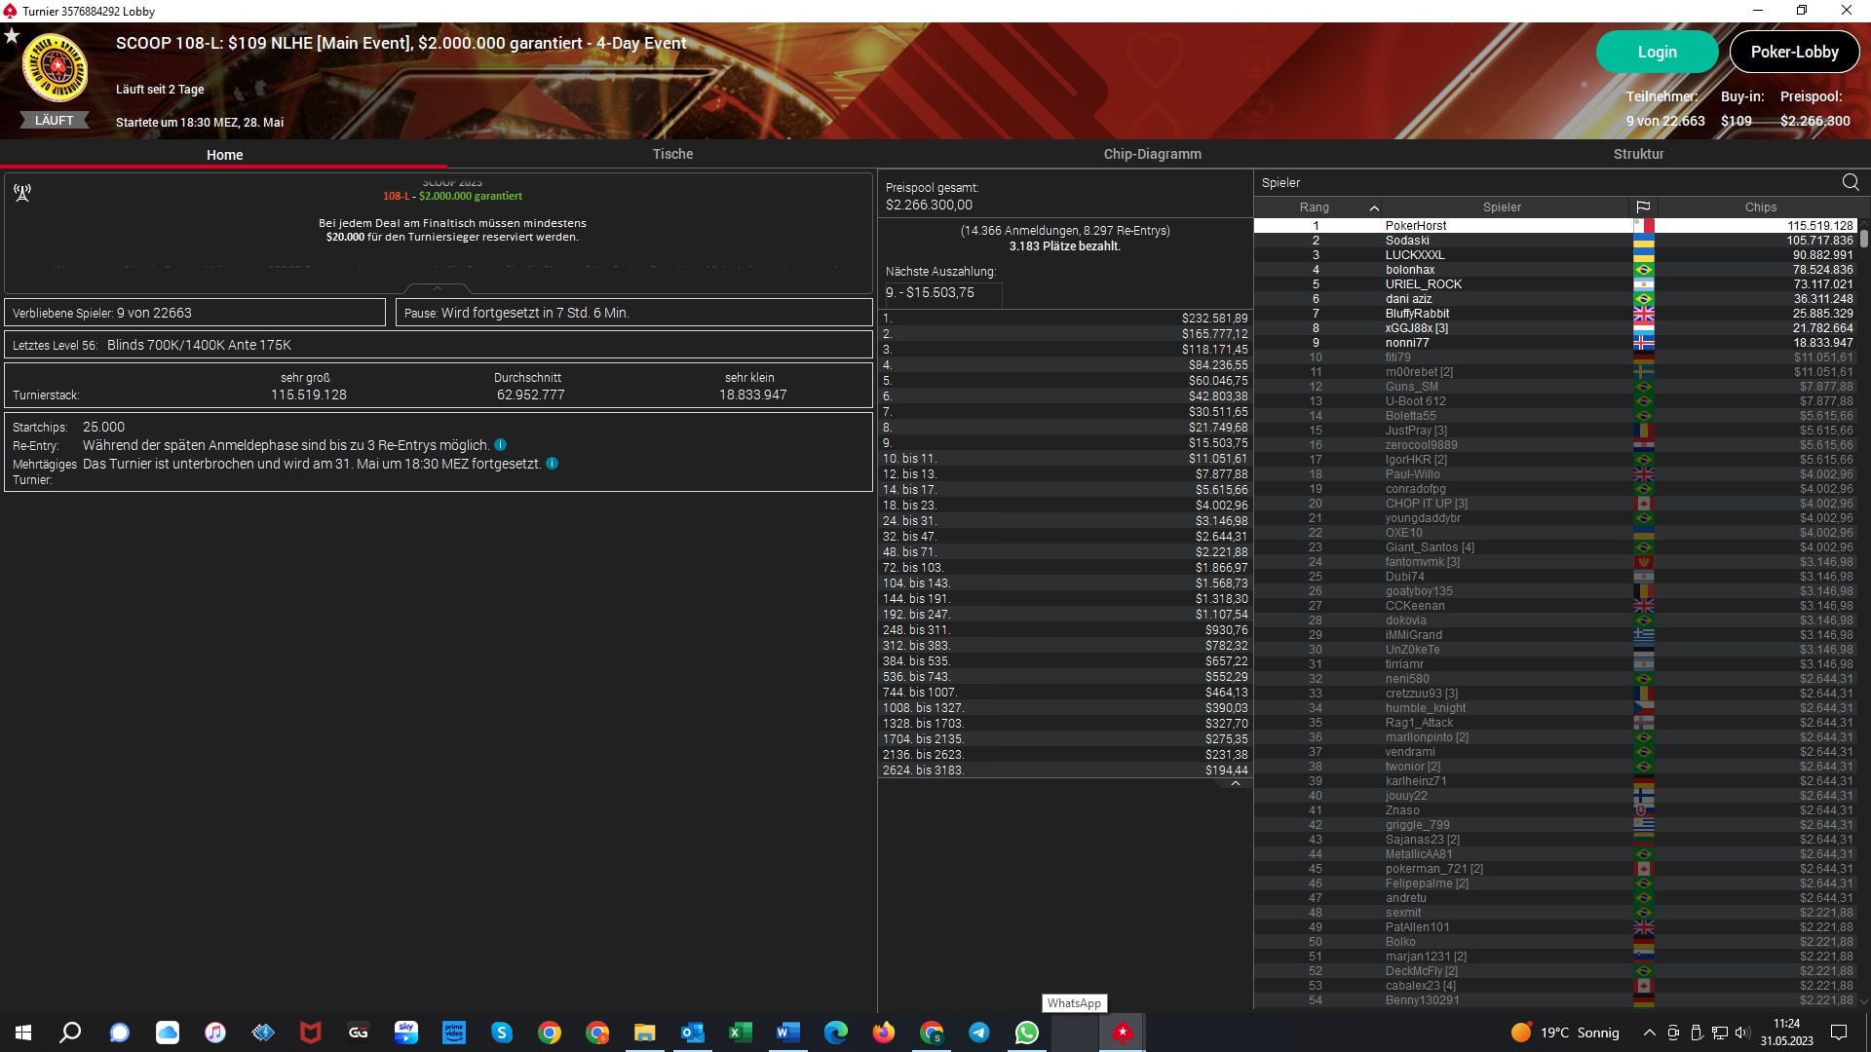The image size is (1871, 1052).
Task: Select player dani aziz row
Action: 1555,299
